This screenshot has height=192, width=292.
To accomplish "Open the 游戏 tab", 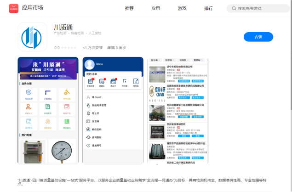I will [x=182, y=8].
